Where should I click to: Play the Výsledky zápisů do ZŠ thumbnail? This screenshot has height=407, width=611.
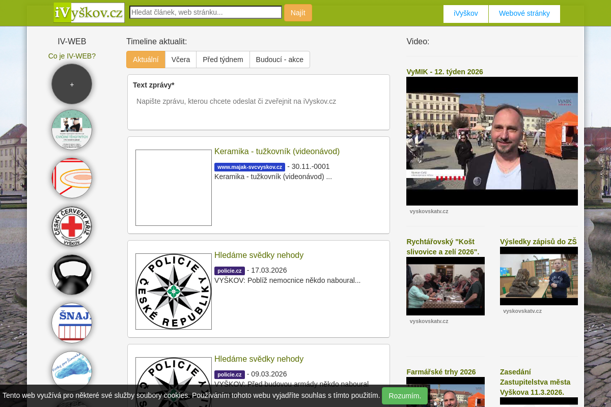(539, 276)
